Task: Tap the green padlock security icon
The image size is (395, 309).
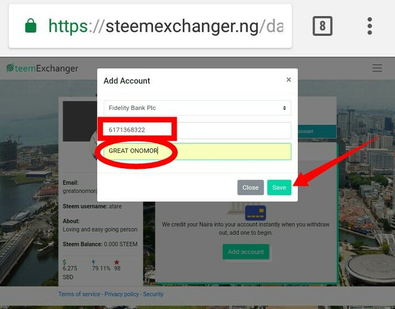Action: coord(31,25)
